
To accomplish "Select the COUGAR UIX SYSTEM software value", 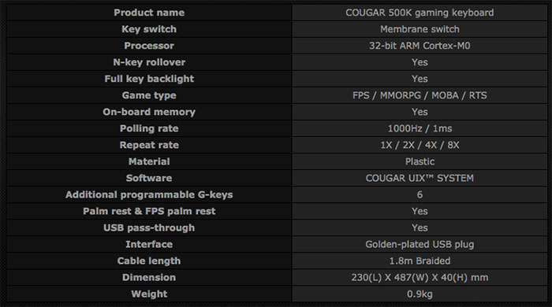I will pos(420,178).
